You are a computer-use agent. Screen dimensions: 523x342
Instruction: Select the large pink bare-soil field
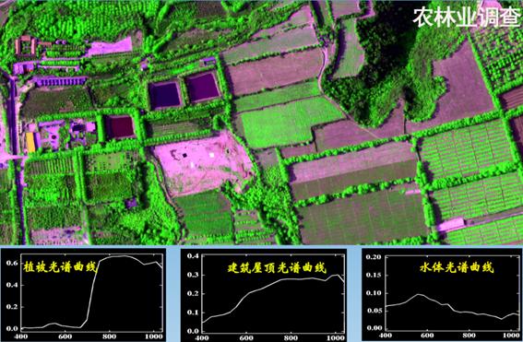tap(202, 163)
